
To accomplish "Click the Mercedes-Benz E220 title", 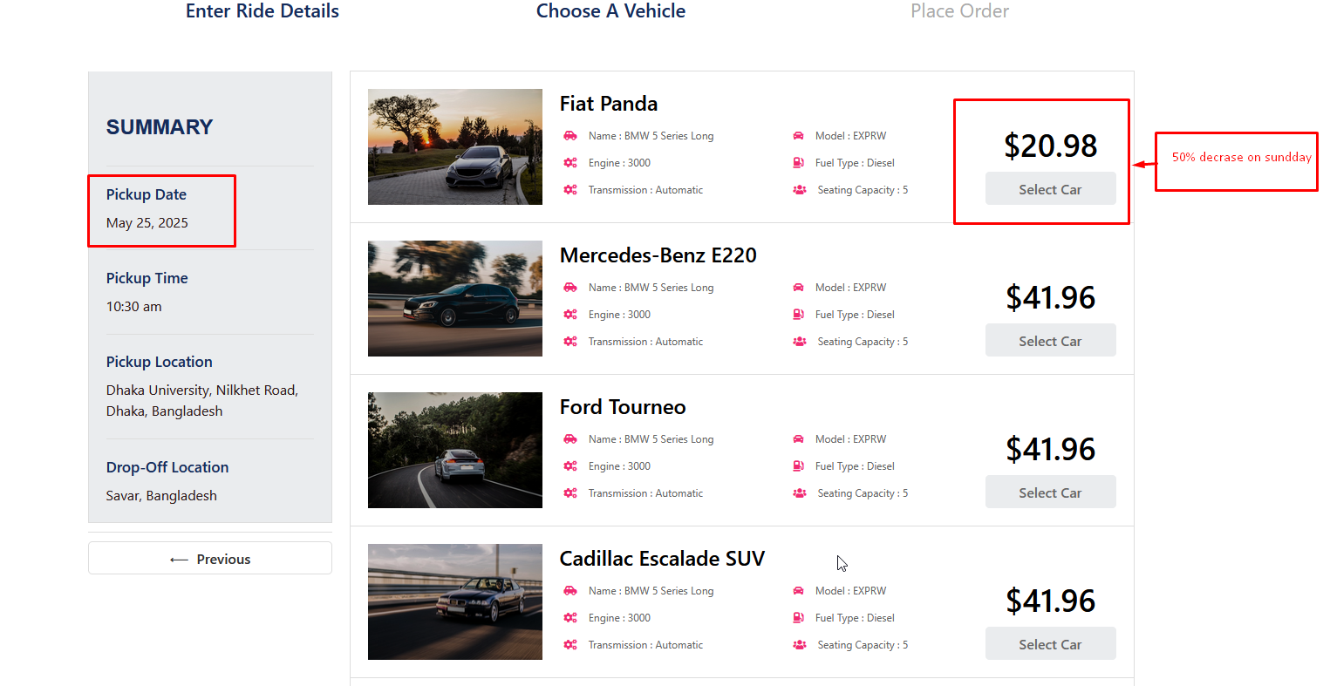I will click(x=658, y=255).
